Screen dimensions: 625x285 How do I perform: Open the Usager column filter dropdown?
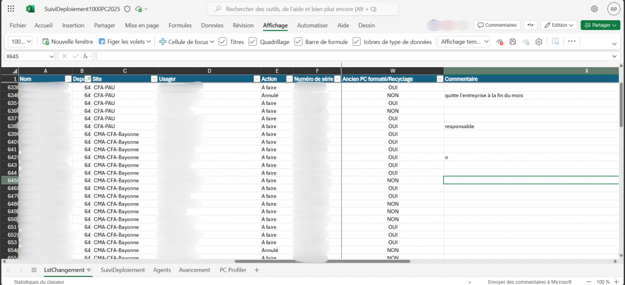pyautogui.click(x=257, y=79)
